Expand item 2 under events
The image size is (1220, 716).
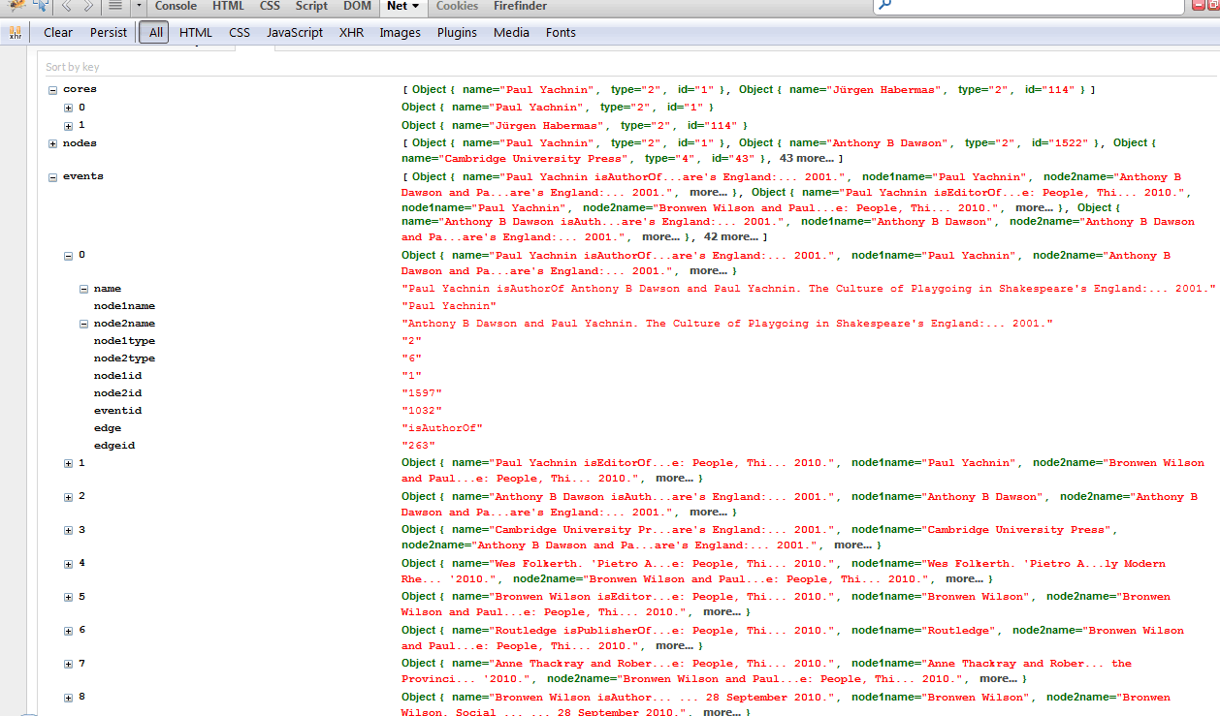[x=69, y=497]
